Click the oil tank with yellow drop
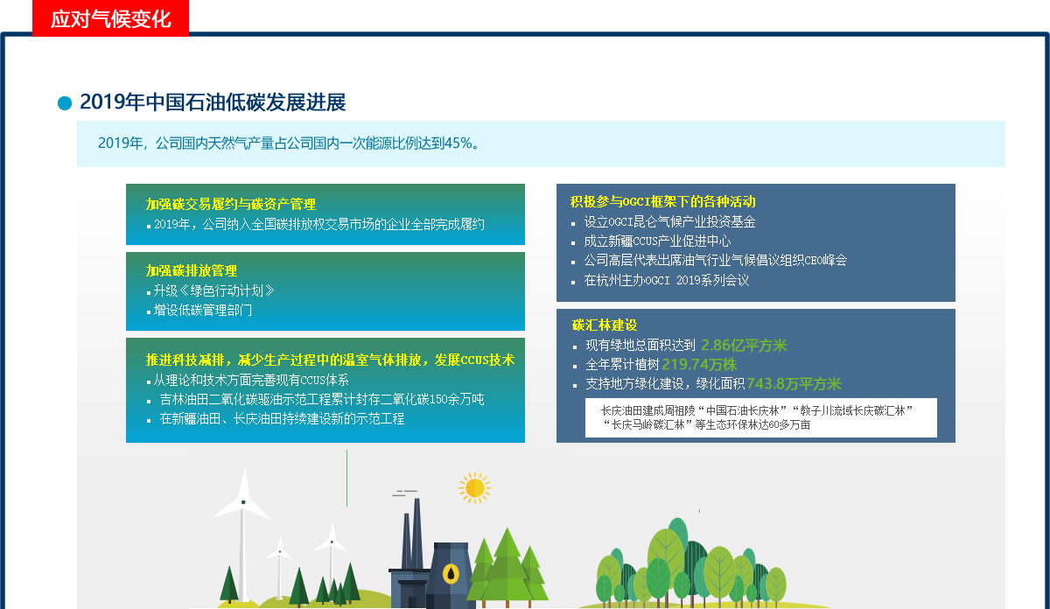Screen dimensions: 1050x609 (451, 573)
